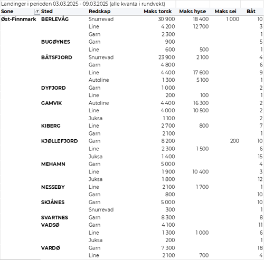Image resolution: width=264 pixels, height=260 pixels.
Task: Open the Sone column filter dropdown
Action: (37, 12)
